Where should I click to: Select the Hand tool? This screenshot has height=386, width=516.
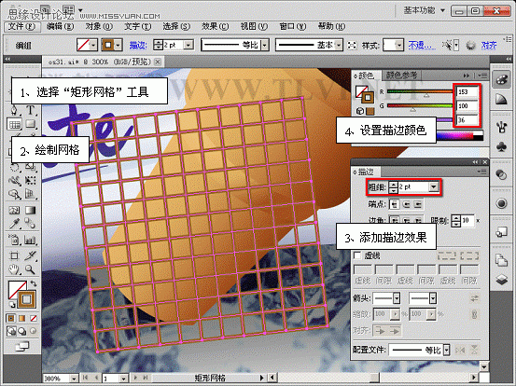(x=14, y=269)
